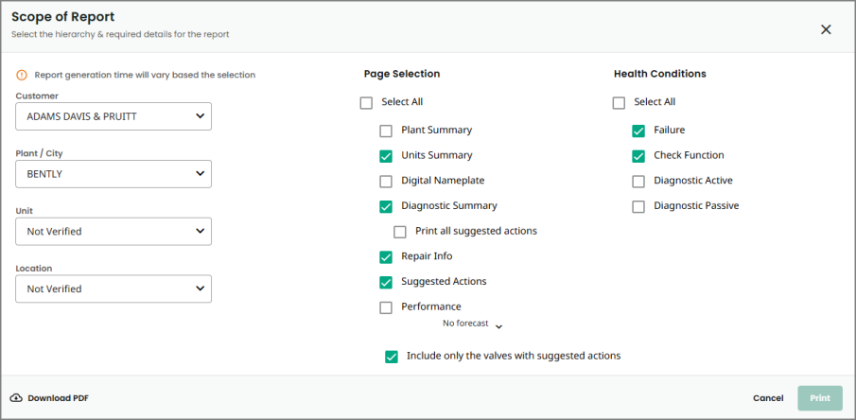
Task: Check Select All under Page Selection
Action: pos(367,103)
